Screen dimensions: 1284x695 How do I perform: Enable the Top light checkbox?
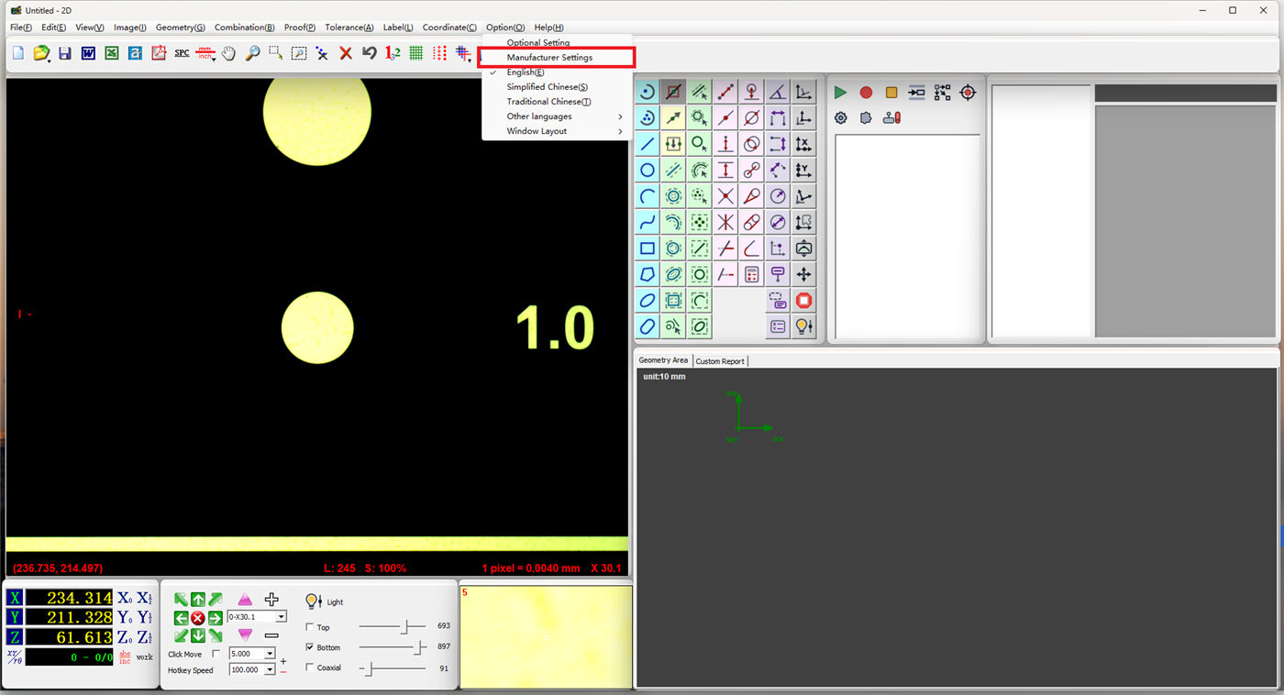pyautogui.click(x=309, y=627)
